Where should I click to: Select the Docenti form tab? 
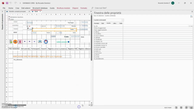click(x=44, y=49)
